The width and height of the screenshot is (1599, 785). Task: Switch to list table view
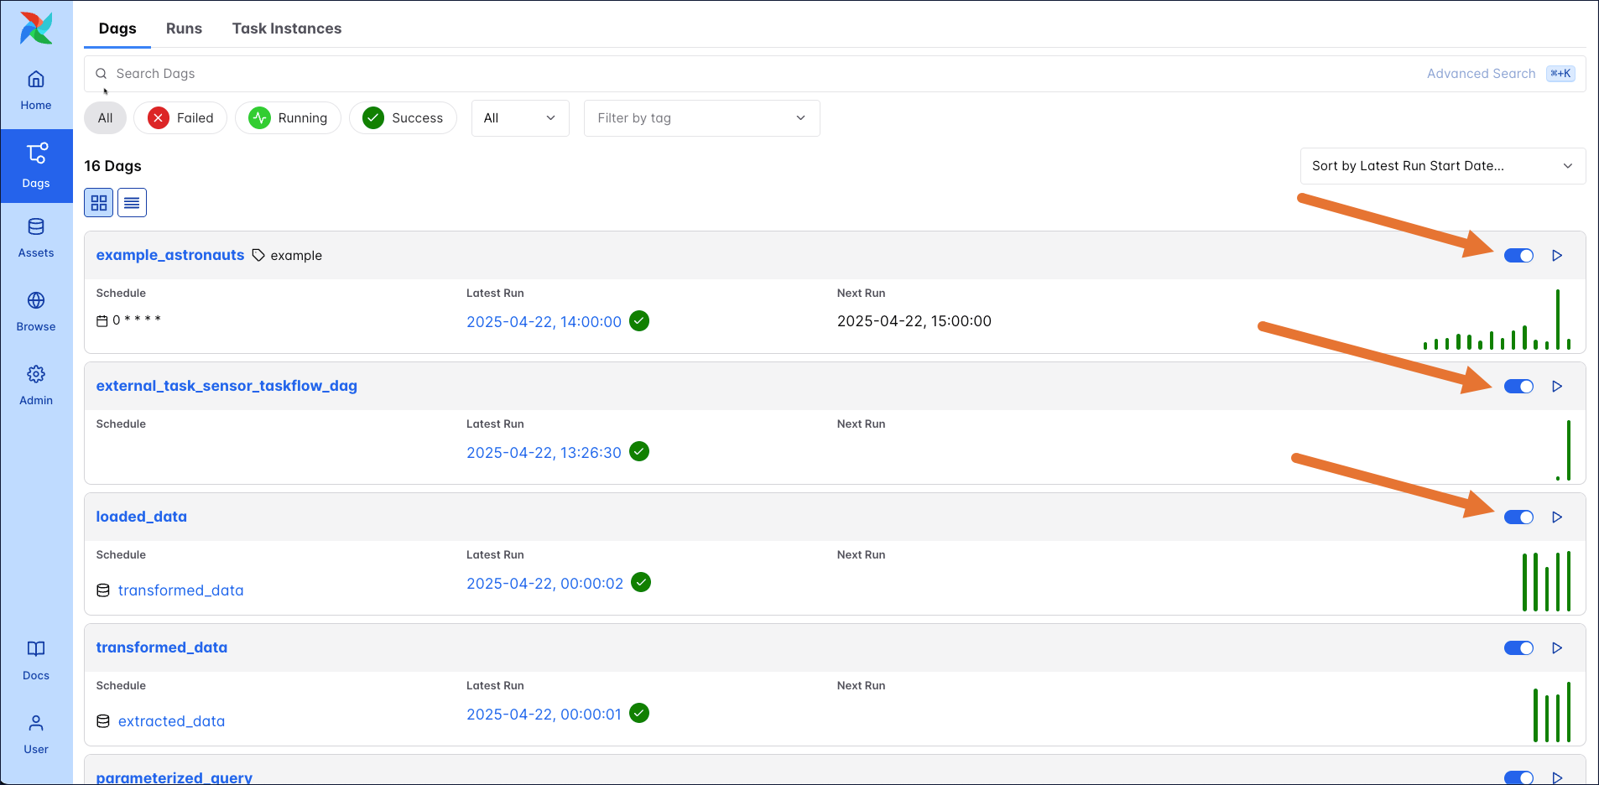click(x=132, y=203)
